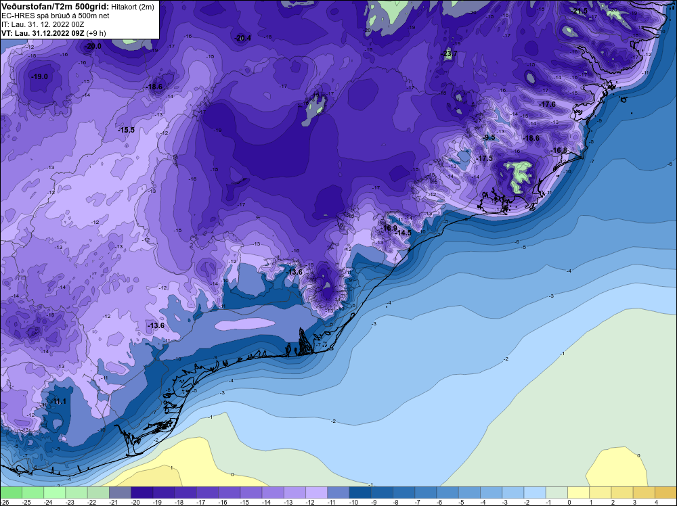677x506 pixels.
Task: Click the '-19.0' temperature value on the map
Action: [x=39, y=77]
